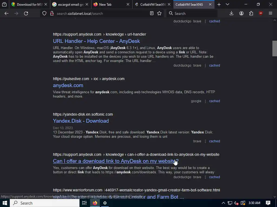The height and width of the screenshot is (207, 277).
Task: Click the scrollbar down arrow
Action: pyautogui.click(x=275, y=197)
